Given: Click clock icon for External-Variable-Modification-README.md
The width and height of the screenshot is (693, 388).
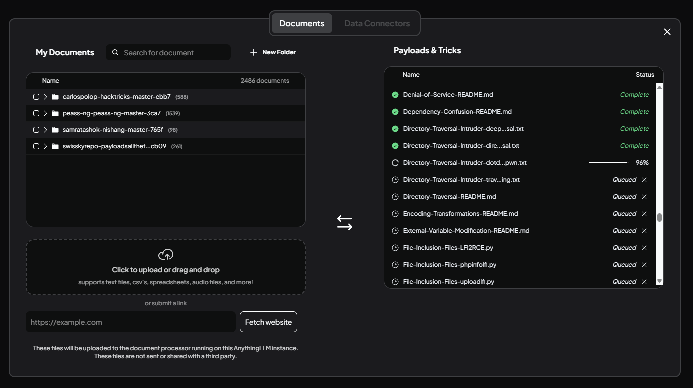Looking at the screenshot, I should [x=395, y=231].
